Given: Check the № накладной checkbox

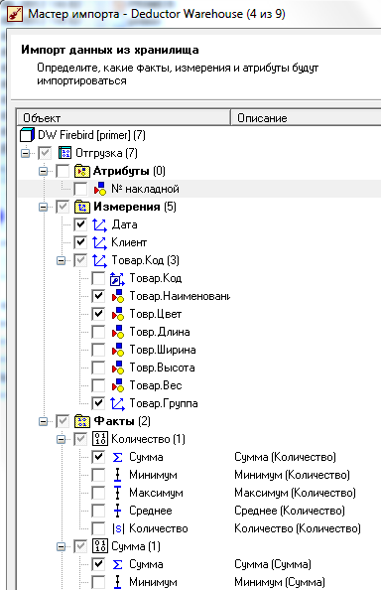Looking at the screenshot, I should pyautogui.click(x=80, y=189).
